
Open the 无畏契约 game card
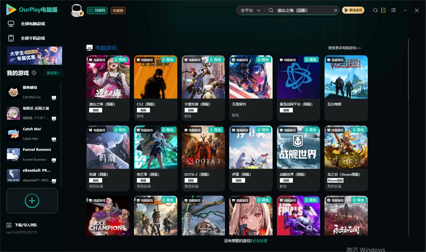click(251, 88)
